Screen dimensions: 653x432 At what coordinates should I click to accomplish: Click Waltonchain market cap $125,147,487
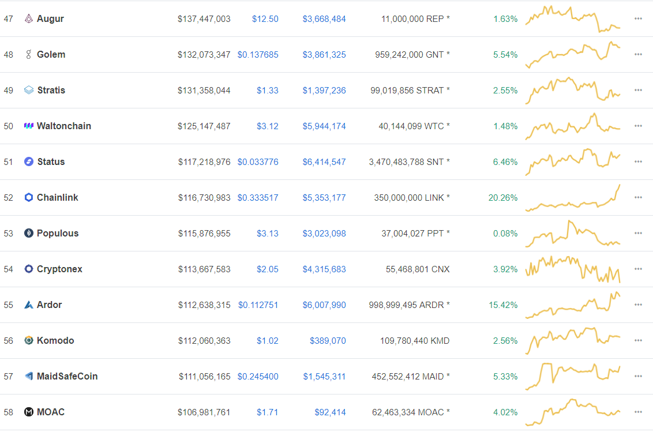click(x=204, y=126)
